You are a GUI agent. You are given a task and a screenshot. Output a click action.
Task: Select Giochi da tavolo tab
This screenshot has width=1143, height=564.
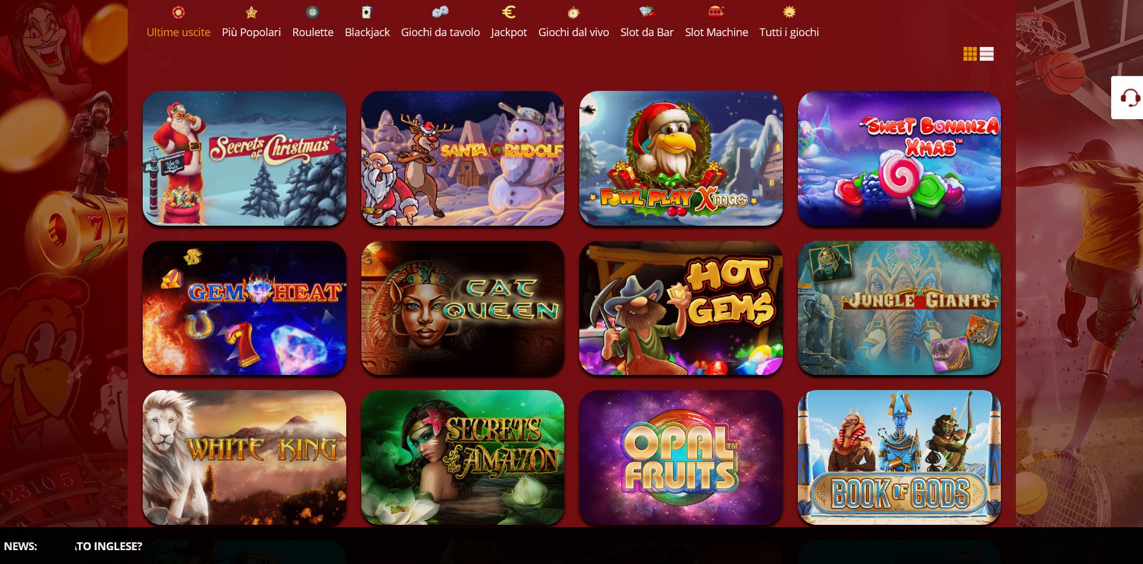tap(440, 33)
